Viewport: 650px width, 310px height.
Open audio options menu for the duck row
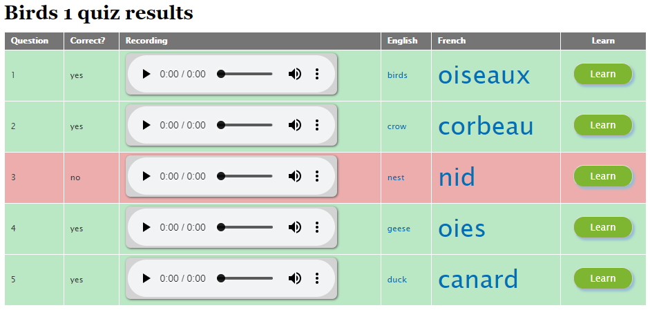317,278
